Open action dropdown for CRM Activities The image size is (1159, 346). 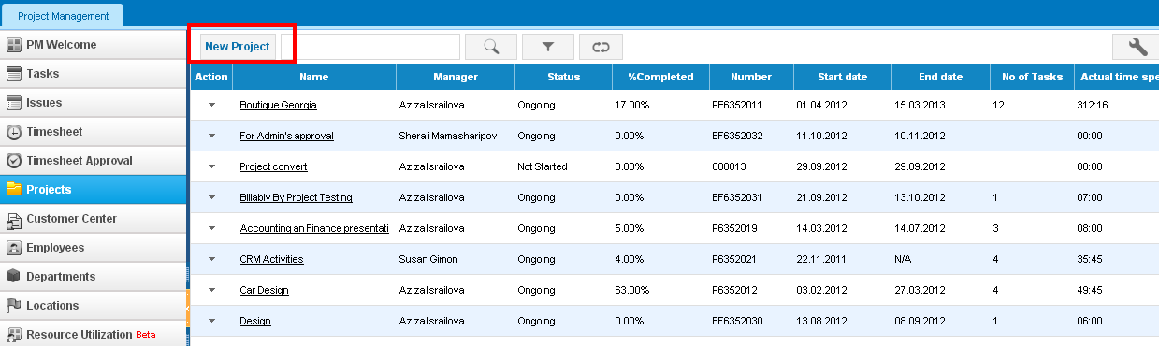[211, 259]
